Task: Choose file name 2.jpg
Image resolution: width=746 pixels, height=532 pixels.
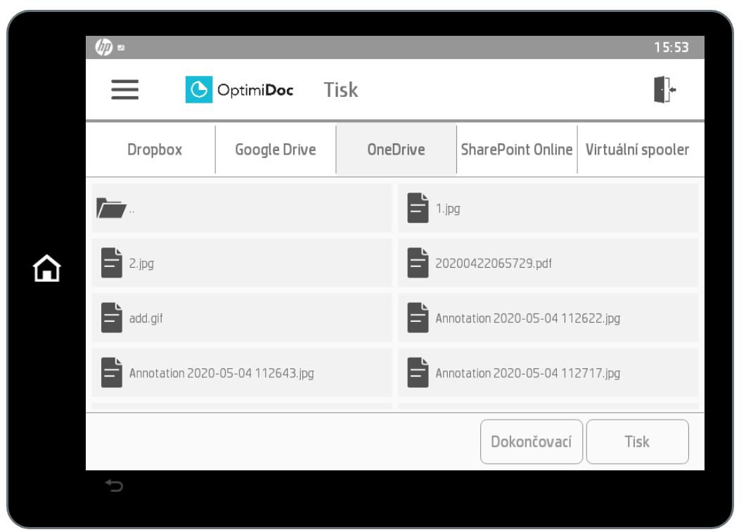Action: [x=141, y=264]
